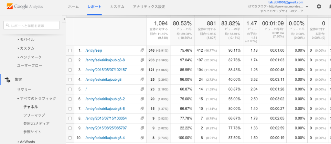Click the Google Analytics logo

click(x=25, y=6)
